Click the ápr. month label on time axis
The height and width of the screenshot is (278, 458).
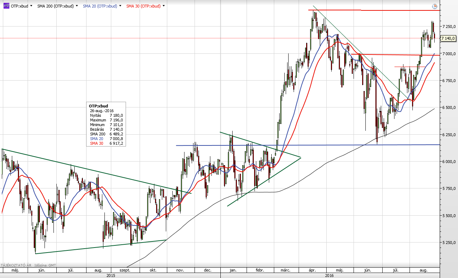coord(313,270)
